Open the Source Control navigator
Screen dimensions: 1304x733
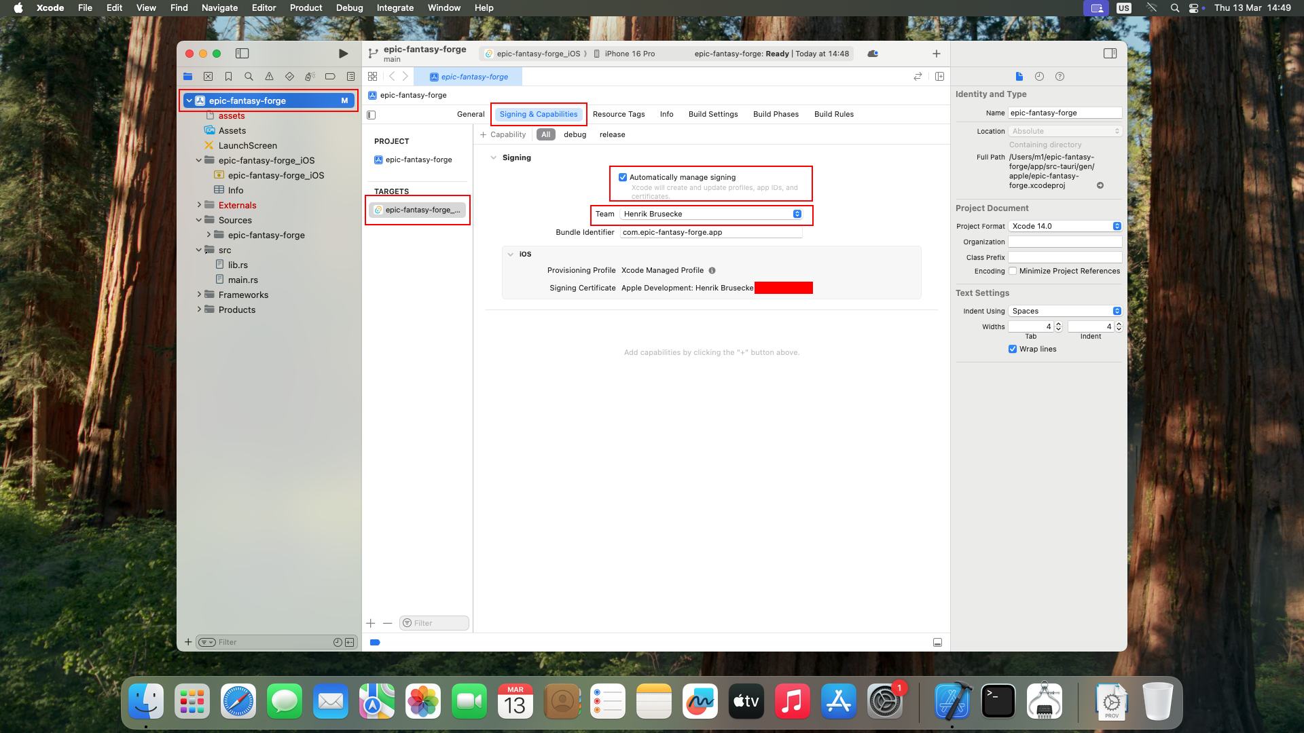209,77
